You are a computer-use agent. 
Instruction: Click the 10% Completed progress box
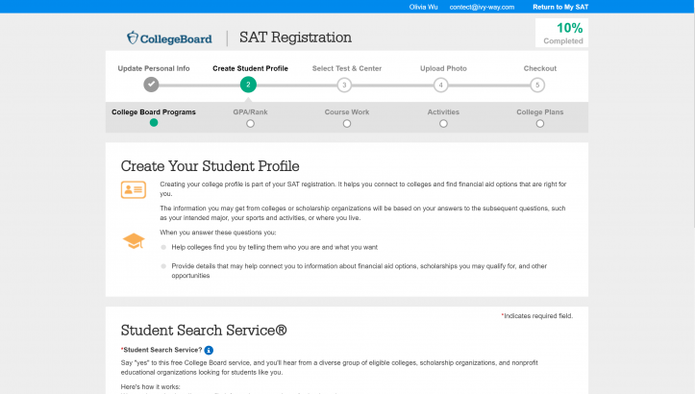tap(561, 34)
